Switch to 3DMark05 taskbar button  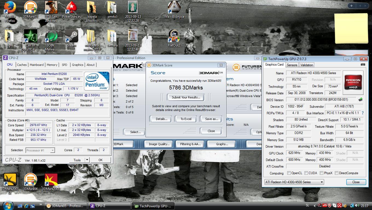pyautogui.click(x=66, y=206)
